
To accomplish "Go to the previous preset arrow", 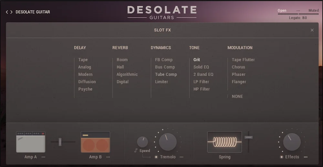I will (7, 12).
